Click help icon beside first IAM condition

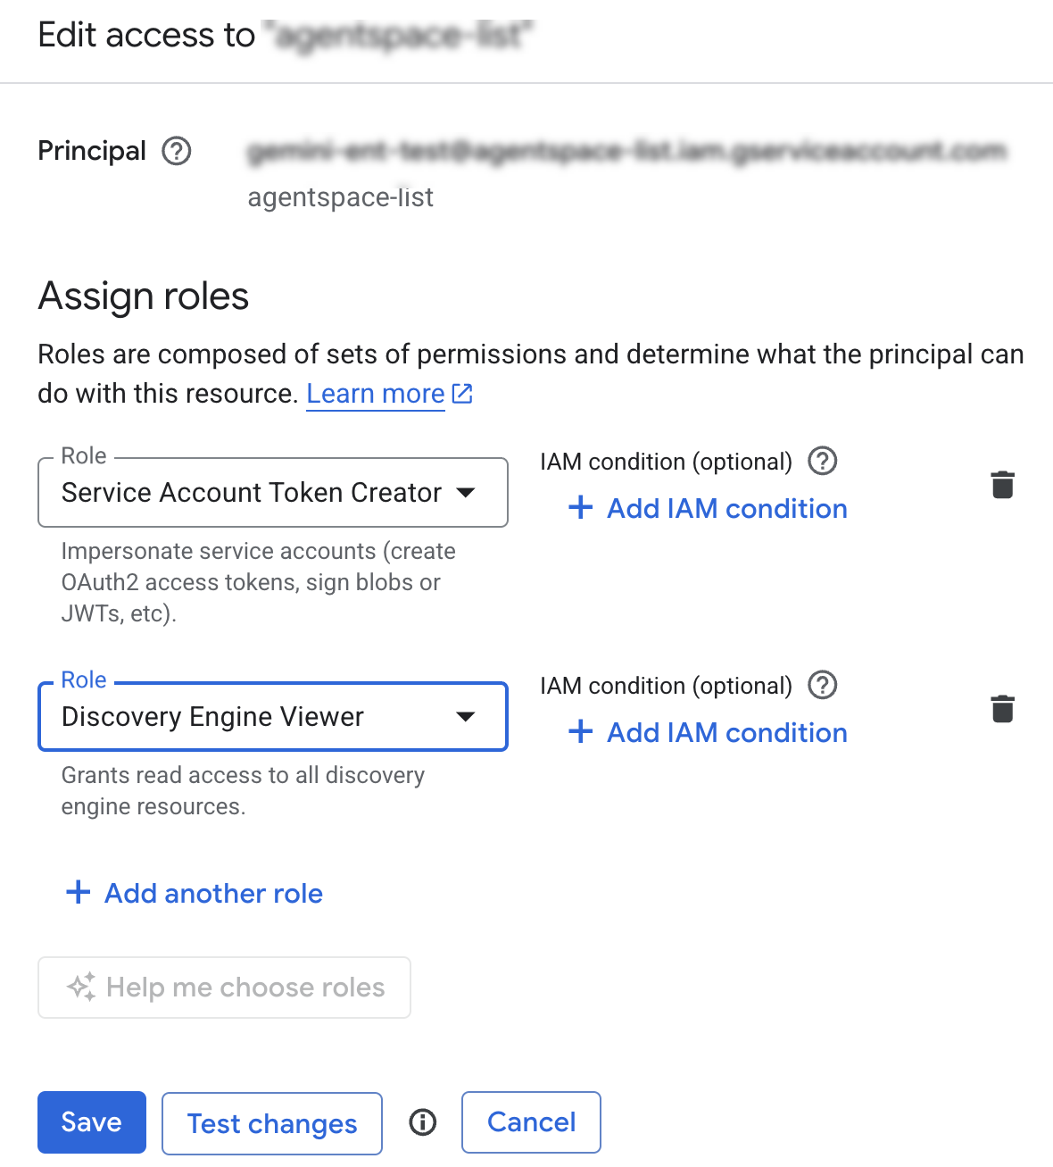(x=822, y=461)
